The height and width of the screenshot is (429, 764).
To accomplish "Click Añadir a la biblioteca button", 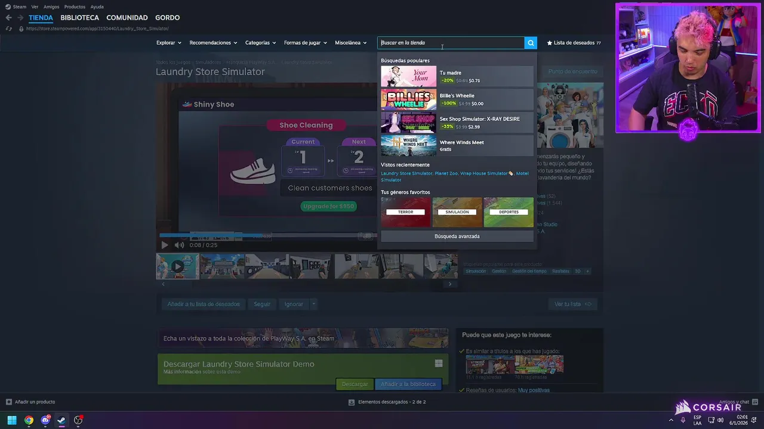I will [408, 384].
